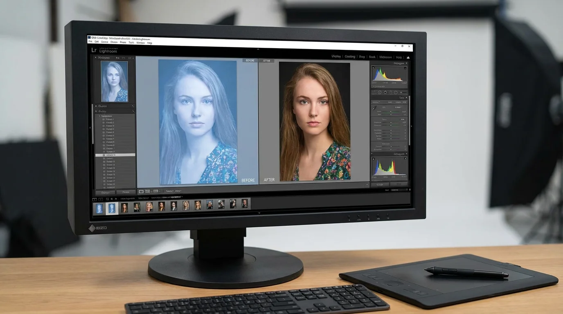Select the first blue-tinted filmstrip thumbnail
The width and height of the screenshot is (563, 314).
pos(99,208)
